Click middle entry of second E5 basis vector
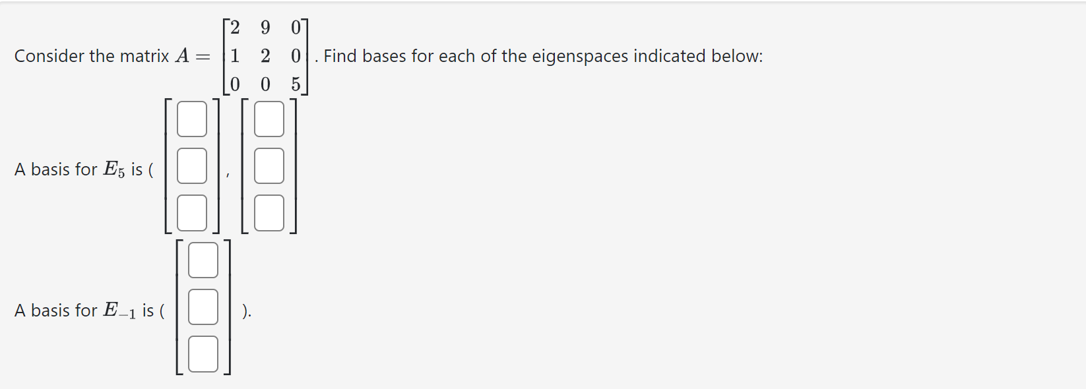Image resolution: width=1086 pixels, height=389 pixels. pos(268,166)
